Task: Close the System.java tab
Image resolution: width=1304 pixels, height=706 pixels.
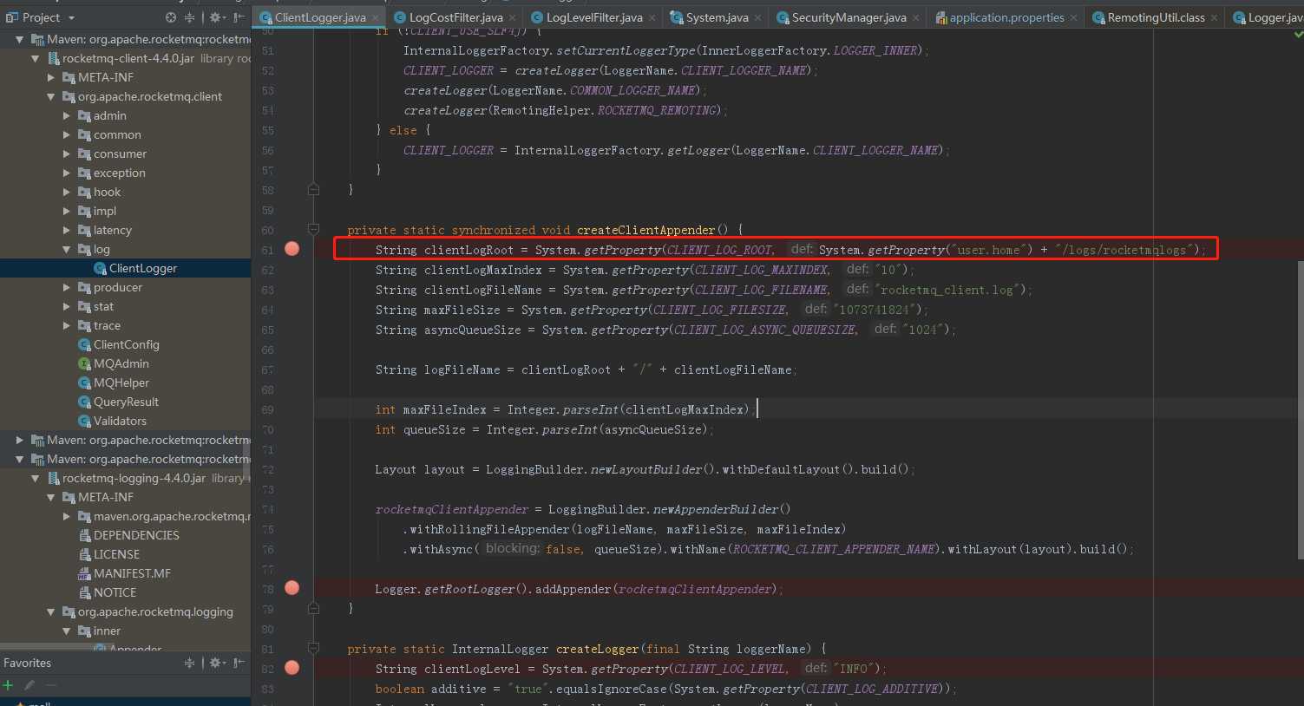Action: [758, 18]
